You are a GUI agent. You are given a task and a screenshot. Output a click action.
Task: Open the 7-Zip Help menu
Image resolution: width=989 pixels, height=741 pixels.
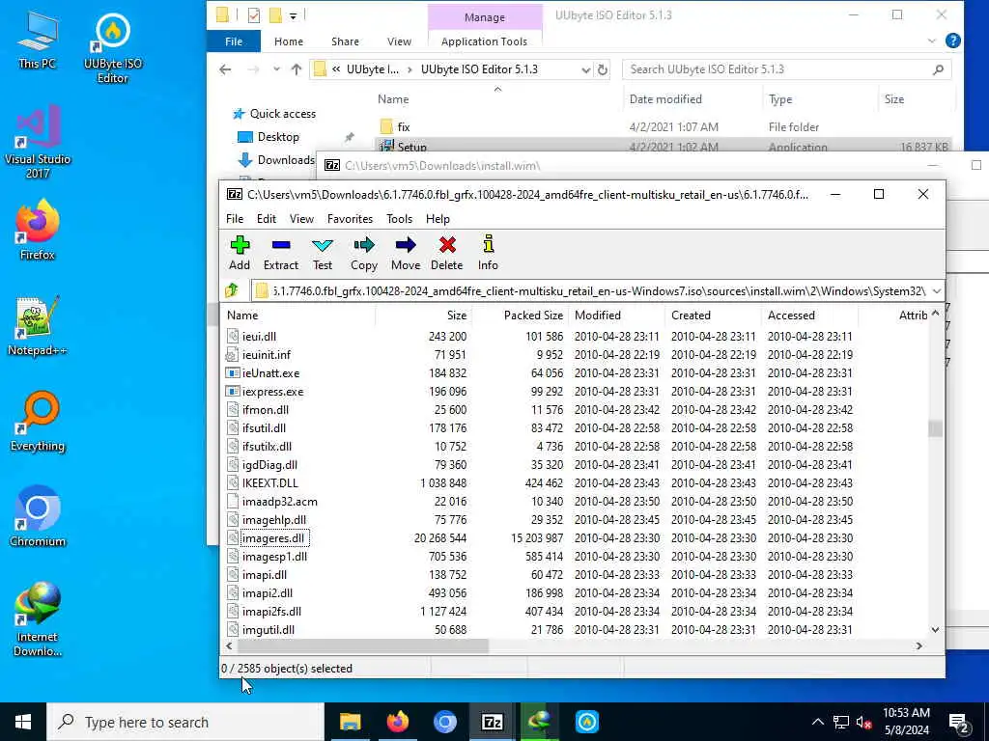click(x=438, y=219)
